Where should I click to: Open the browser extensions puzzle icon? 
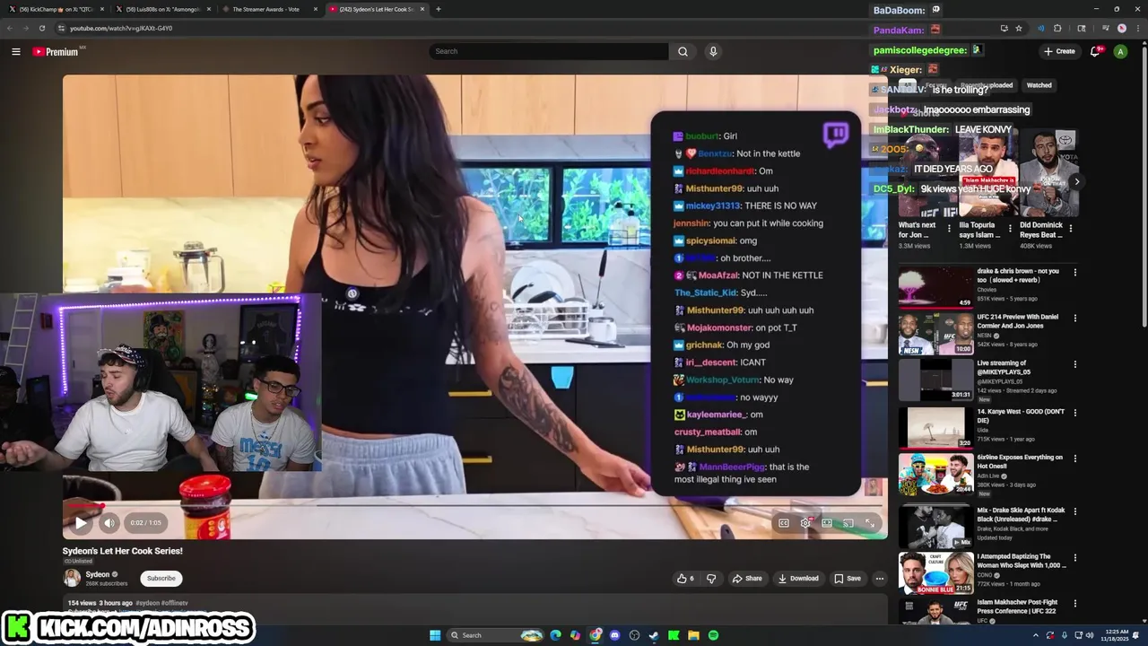tap(1057, 28)
